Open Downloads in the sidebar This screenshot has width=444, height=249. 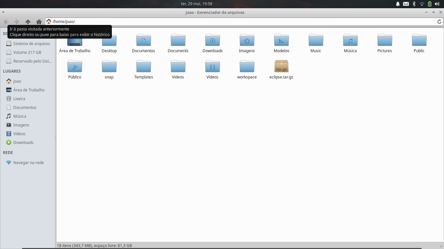pyautogui.click(x=28, y=142)
